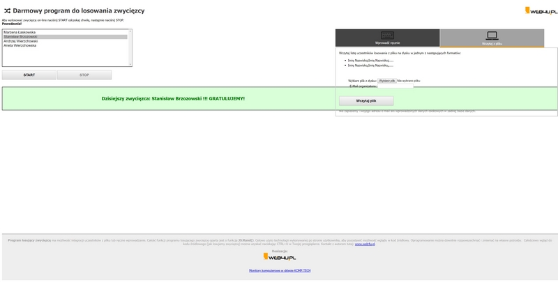Click the participant list scrollbar up arrow

point(130,31)
